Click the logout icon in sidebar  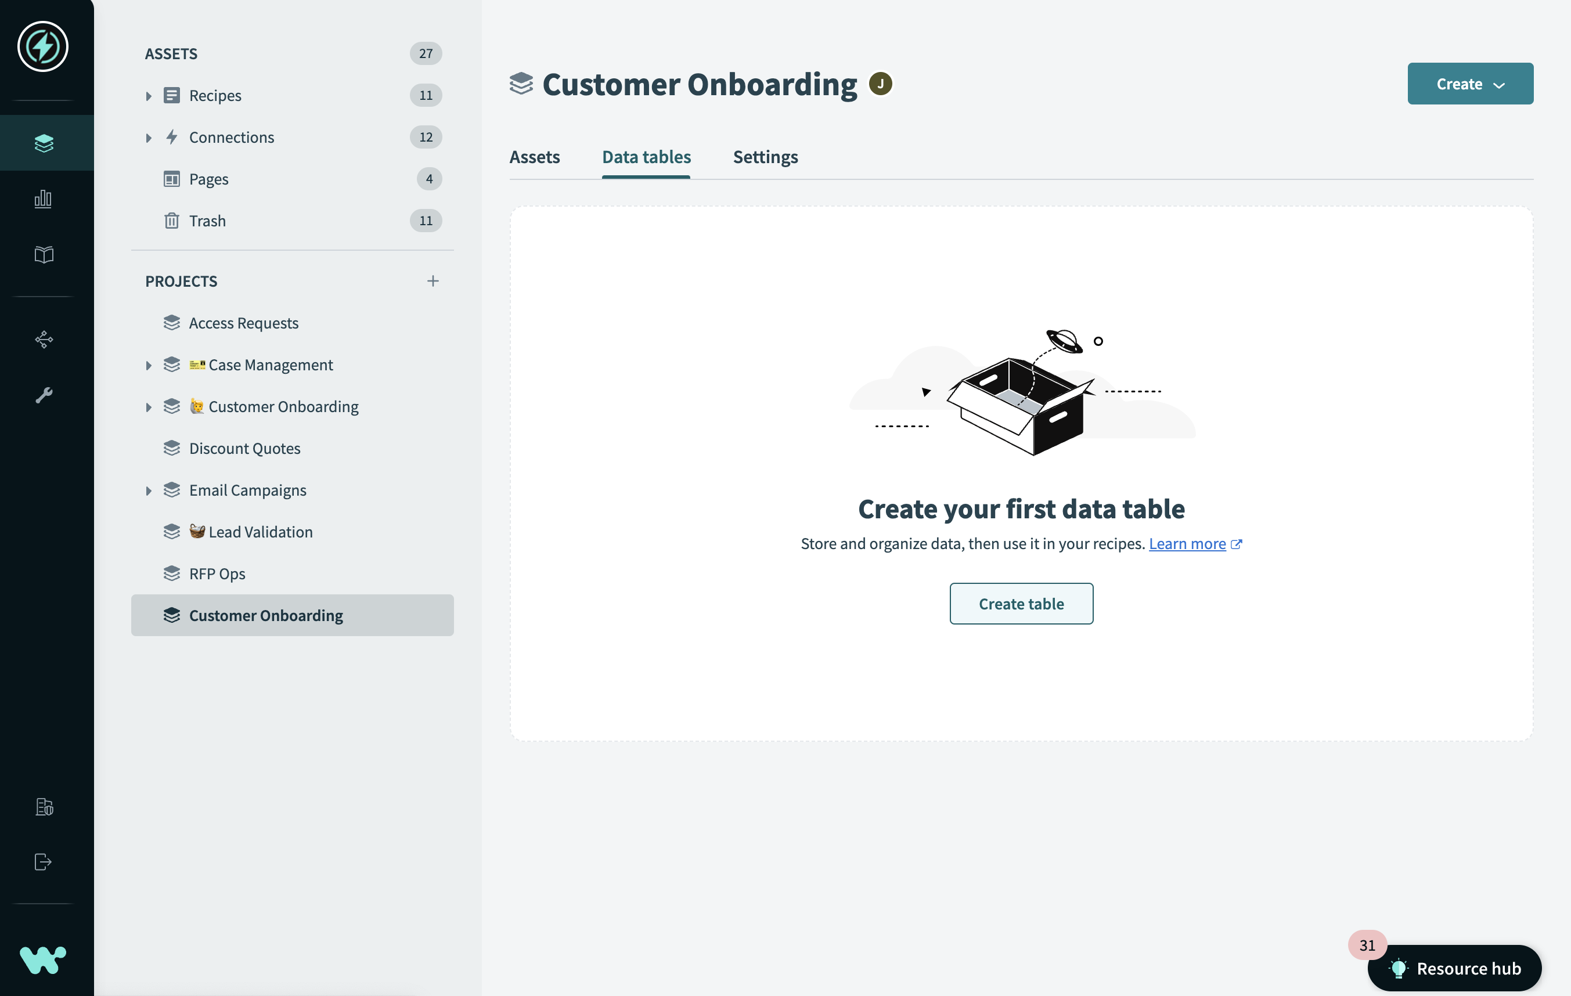[43, 862]
